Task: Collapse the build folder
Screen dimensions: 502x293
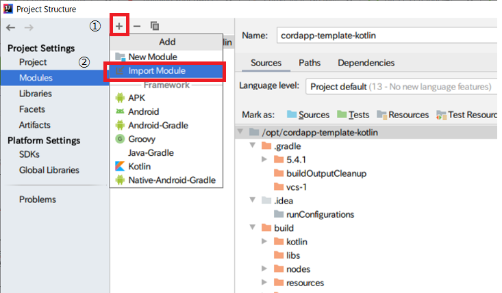Action: (253, 227)
